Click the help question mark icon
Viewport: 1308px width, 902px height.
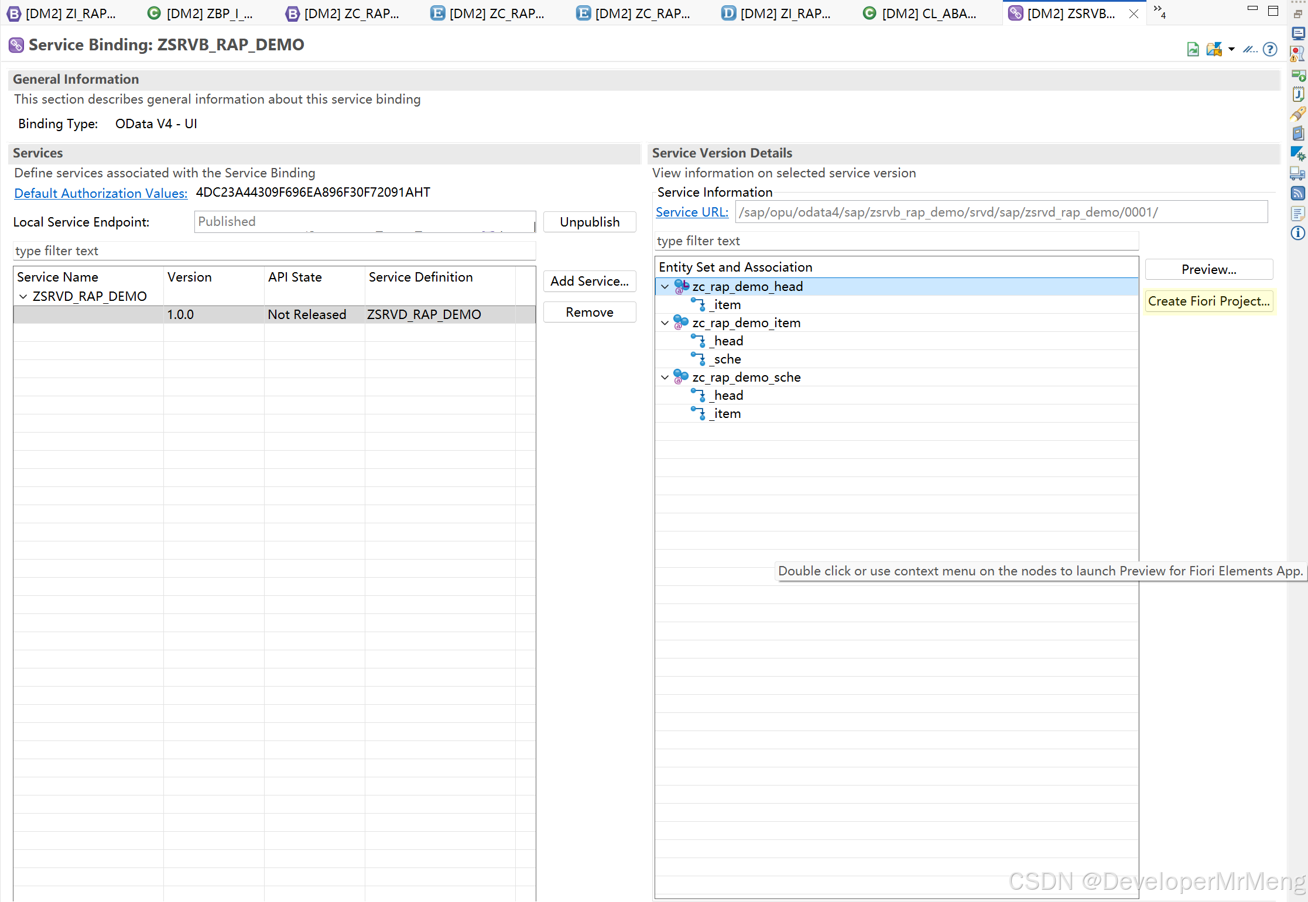click(x=1270, y=49)
